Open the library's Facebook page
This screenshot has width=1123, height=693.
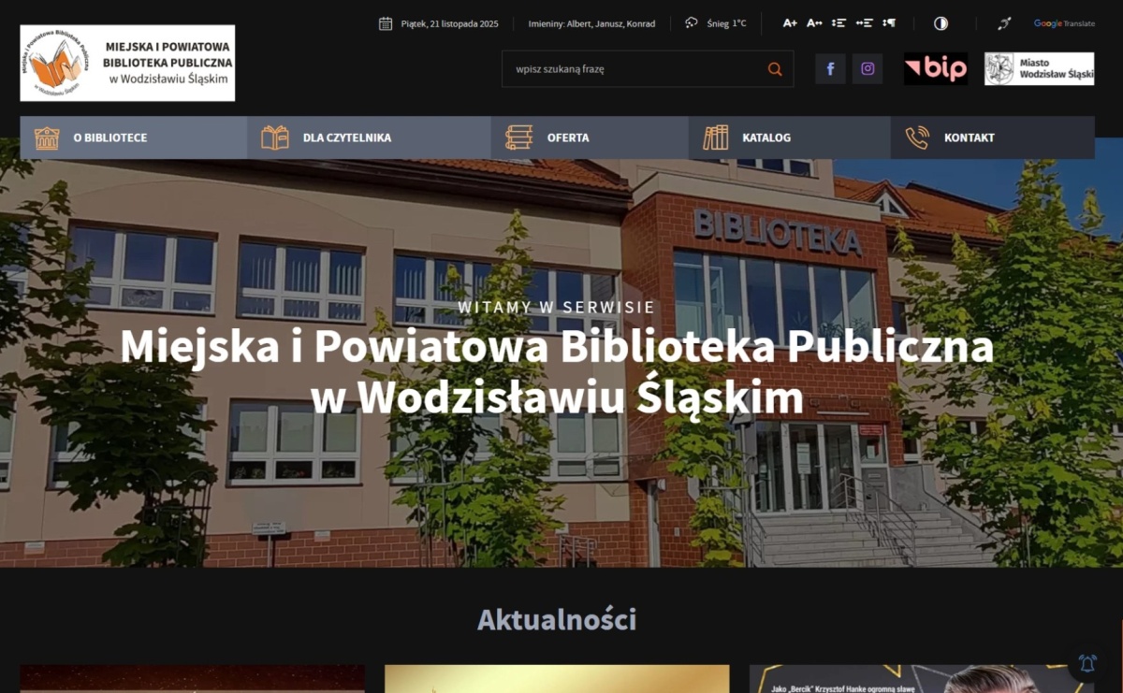(x=829, y=68)
